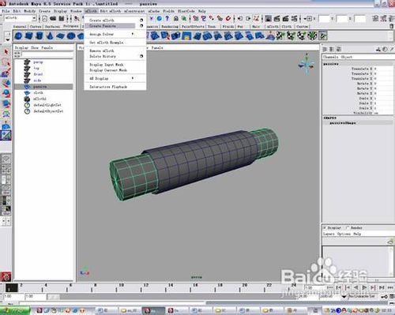Click the polygon cone shelf icon
Viewport: 395px width, 315px height.
(50, 36)
